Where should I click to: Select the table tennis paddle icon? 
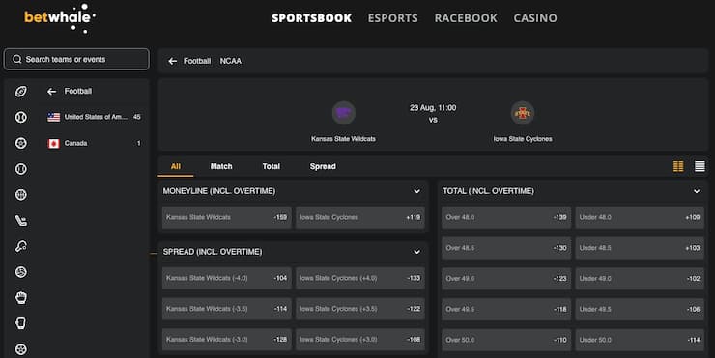click(x=21, y=246)
